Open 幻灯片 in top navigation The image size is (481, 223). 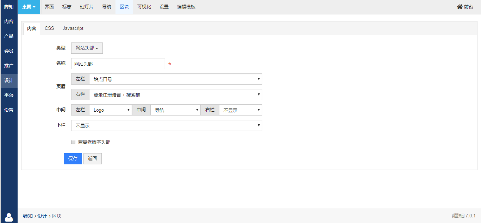(x=87, y=7)
